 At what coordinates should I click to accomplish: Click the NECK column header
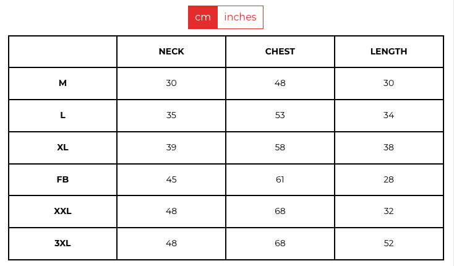coord(171,51)
